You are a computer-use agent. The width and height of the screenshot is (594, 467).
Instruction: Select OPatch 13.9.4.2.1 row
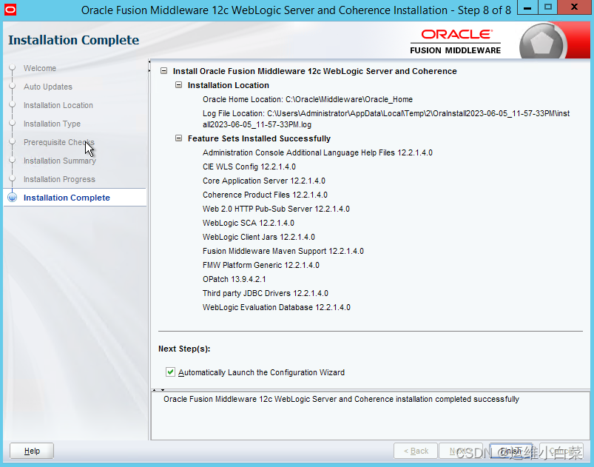pos(234,279)
